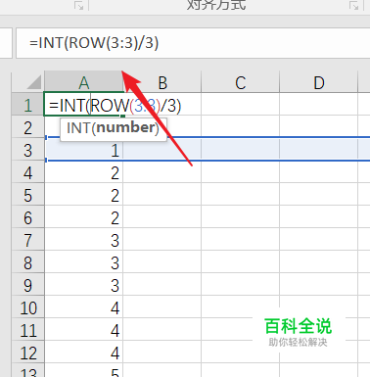Select row 8 header
The height and width of the screenshot is (377, 370).
[x=27, y=262]
